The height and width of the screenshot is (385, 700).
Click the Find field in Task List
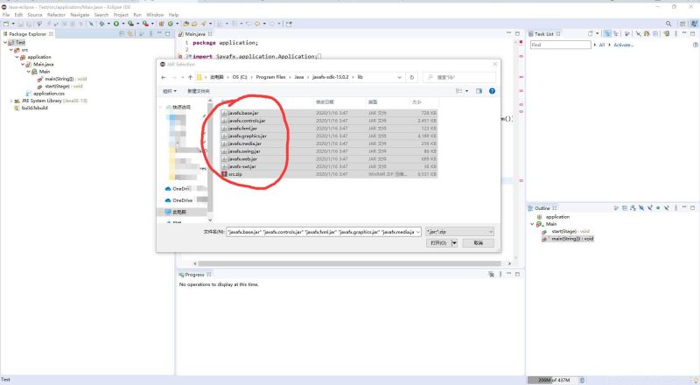coord(558,45)
